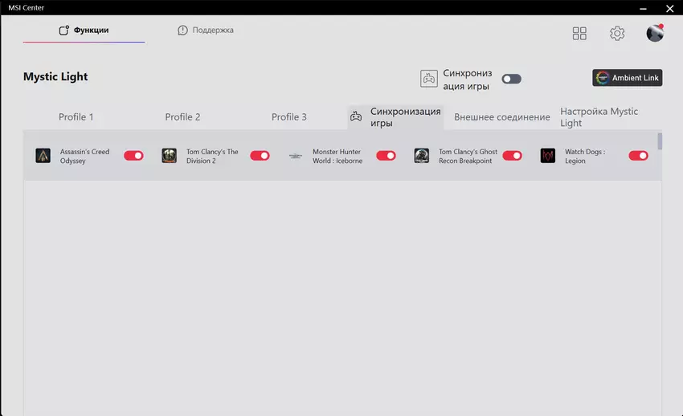Click the Assassin's Creed Odyssey game icon

pyautogui.click(x=43, y=156)
